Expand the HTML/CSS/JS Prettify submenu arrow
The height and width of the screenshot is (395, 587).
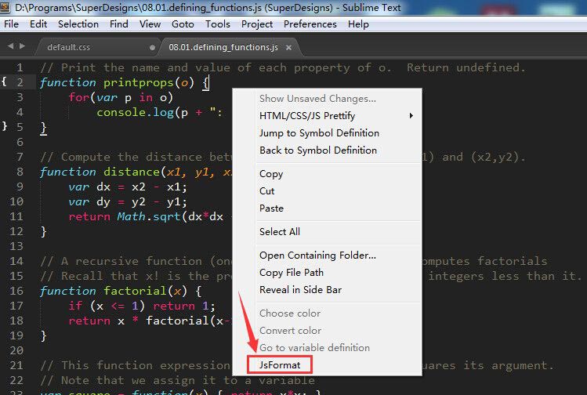point(411,116)
